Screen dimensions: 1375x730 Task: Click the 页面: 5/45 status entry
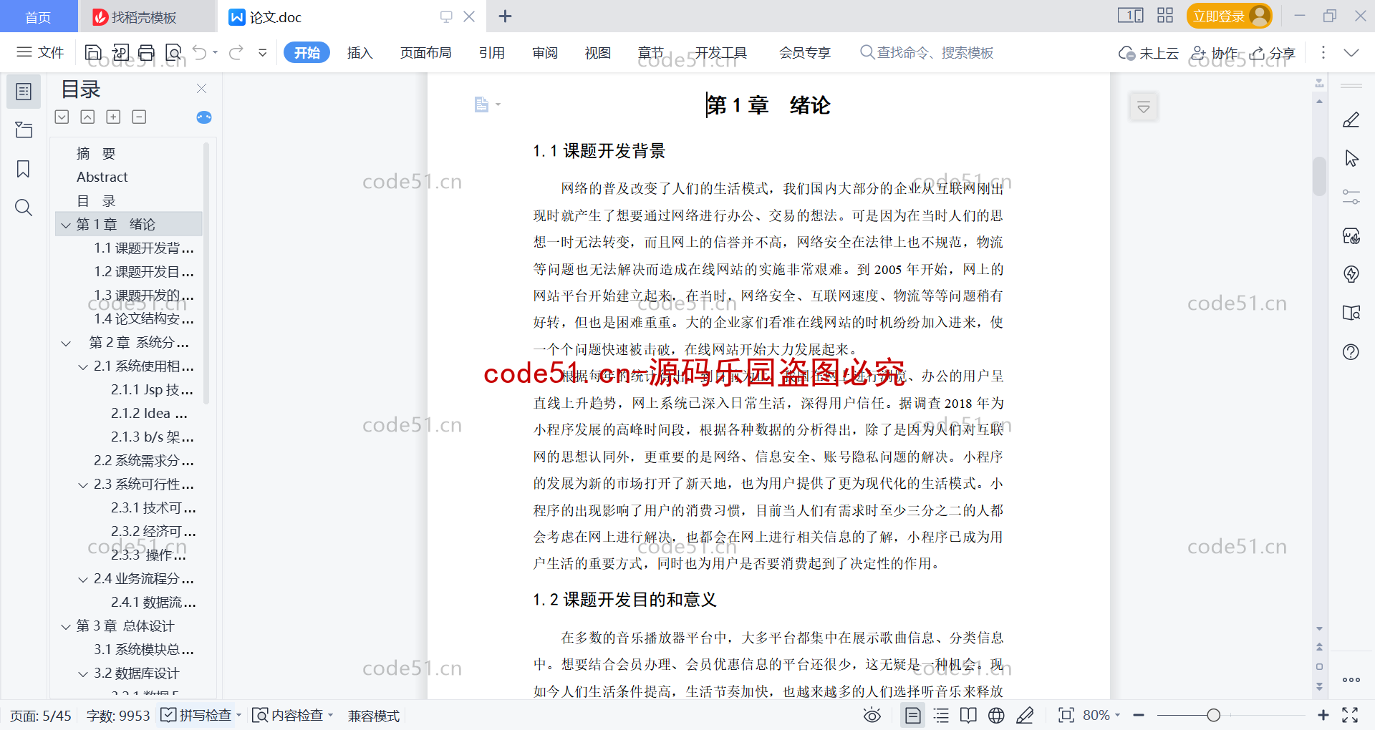41,716
